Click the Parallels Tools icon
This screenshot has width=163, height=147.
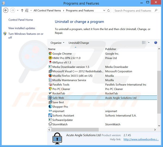50,84
